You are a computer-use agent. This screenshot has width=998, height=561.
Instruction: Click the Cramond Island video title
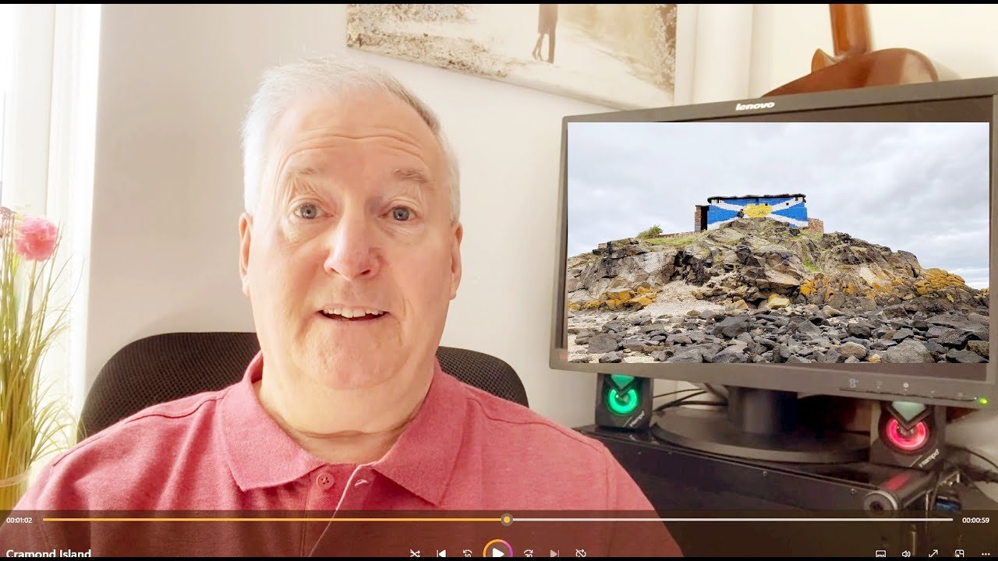[x=48, y=554]
